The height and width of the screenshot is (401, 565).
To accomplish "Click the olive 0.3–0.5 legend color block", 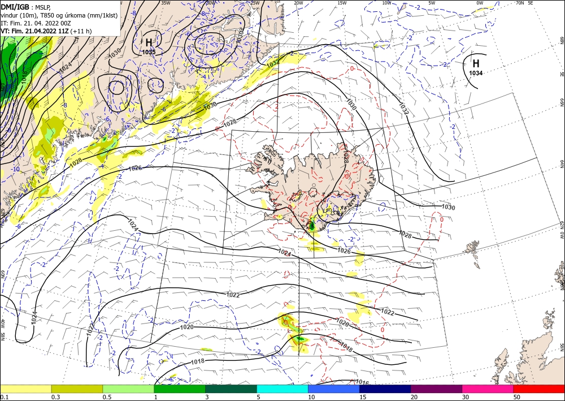I will [x=77, y=389].
